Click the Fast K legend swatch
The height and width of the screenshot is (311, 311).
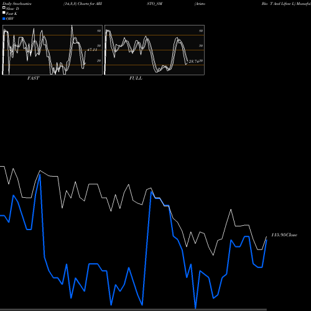[4, 12]
